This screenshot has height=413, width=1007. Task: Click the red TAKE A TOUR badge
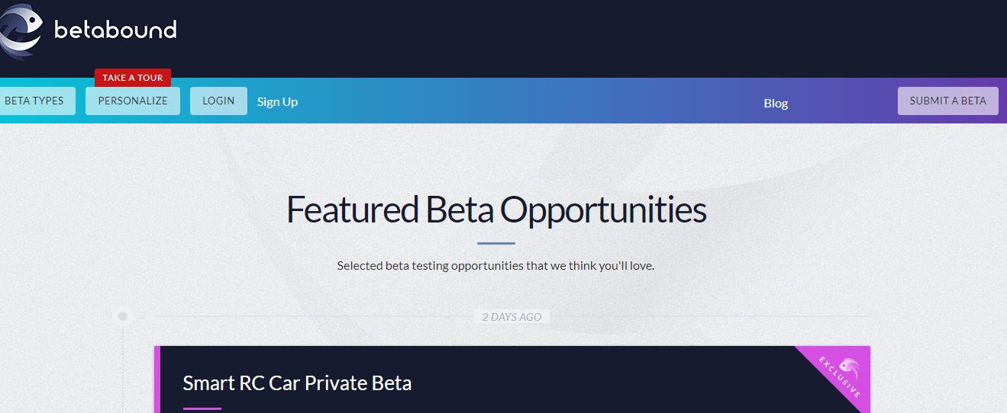pos(133,78)
